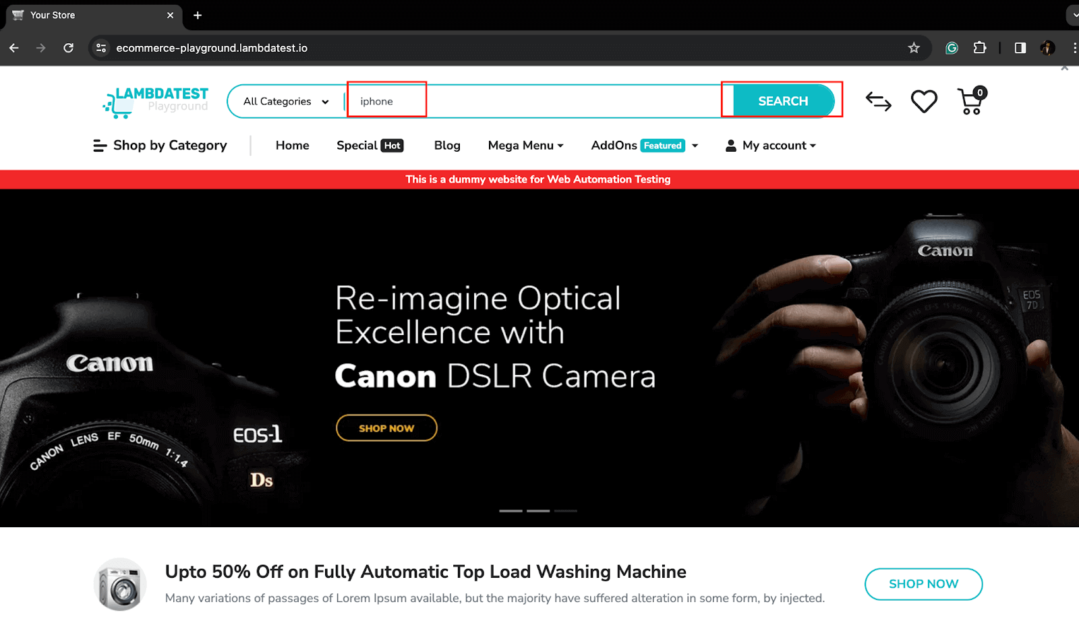Expand the All Categories dropdown

pos(286,102)
